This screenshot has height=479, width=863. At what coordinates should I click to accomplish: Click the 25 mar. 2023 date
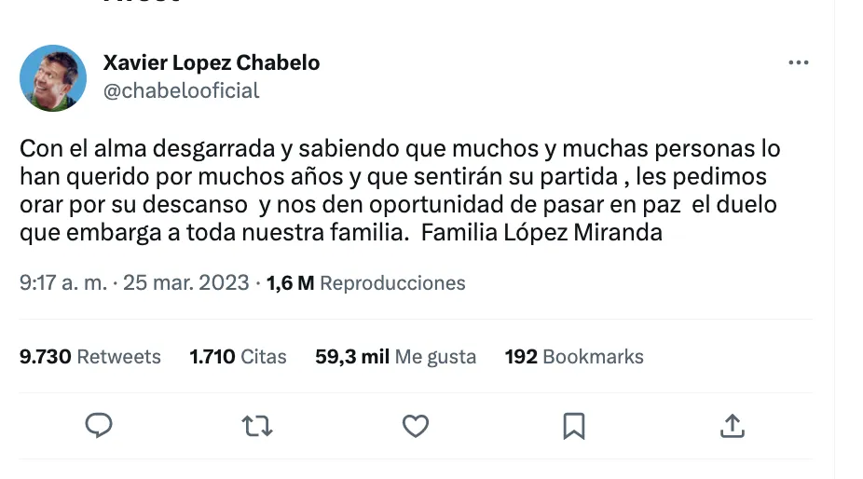pyautogui.click(x=186, y=282)
